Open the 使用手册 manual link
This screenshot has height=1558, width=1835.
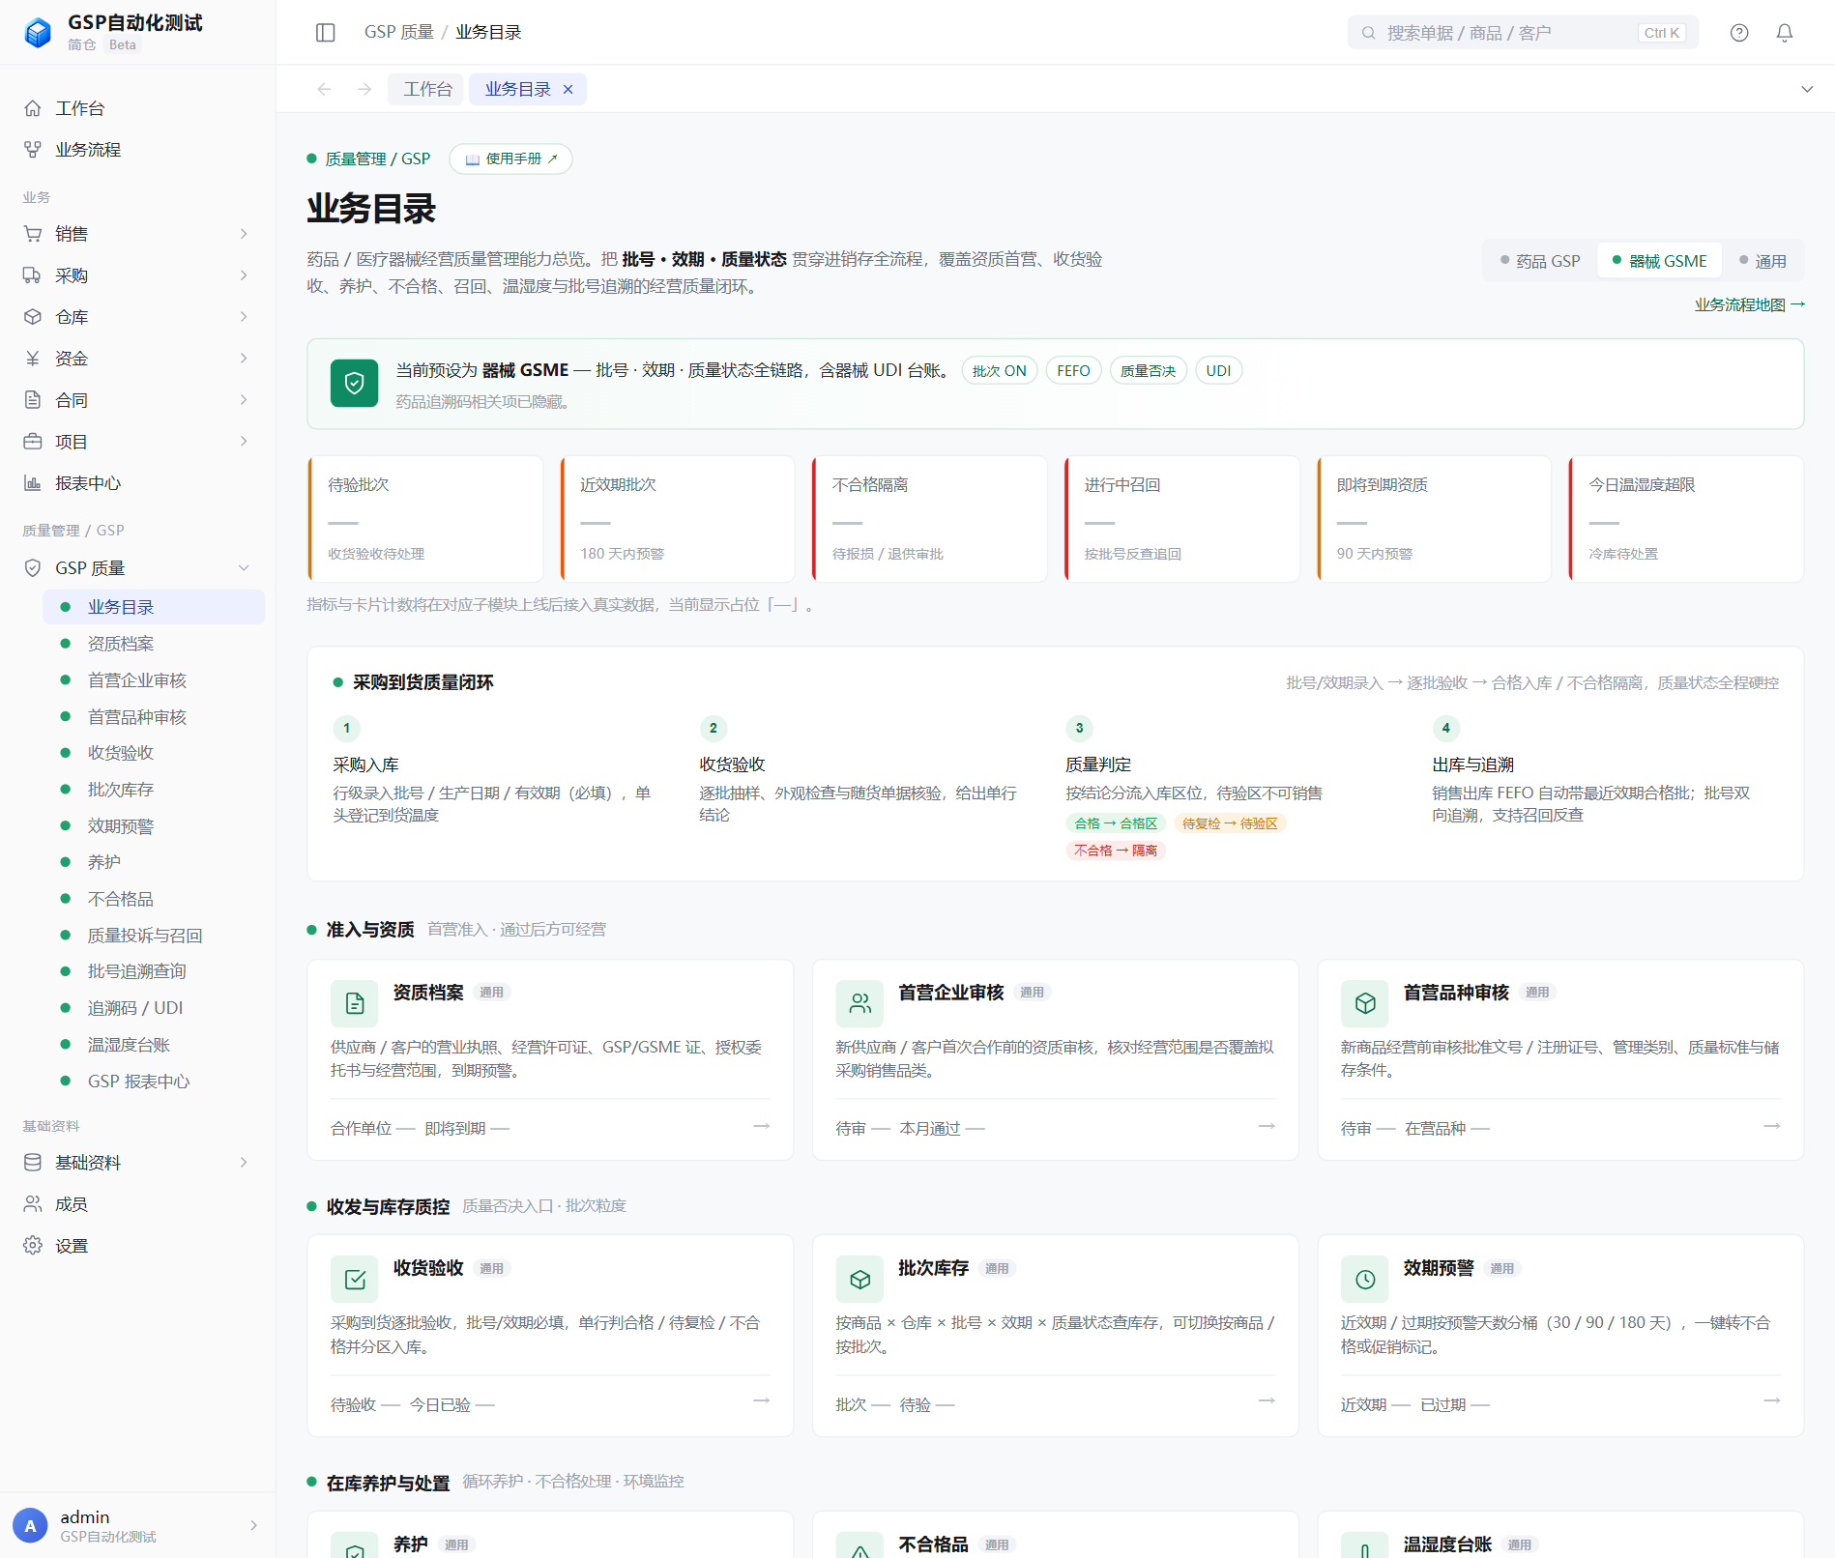click(511, 159)
